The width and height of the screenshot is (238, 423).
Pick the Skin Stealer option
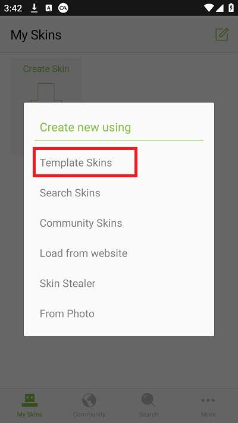coord(67,284)
